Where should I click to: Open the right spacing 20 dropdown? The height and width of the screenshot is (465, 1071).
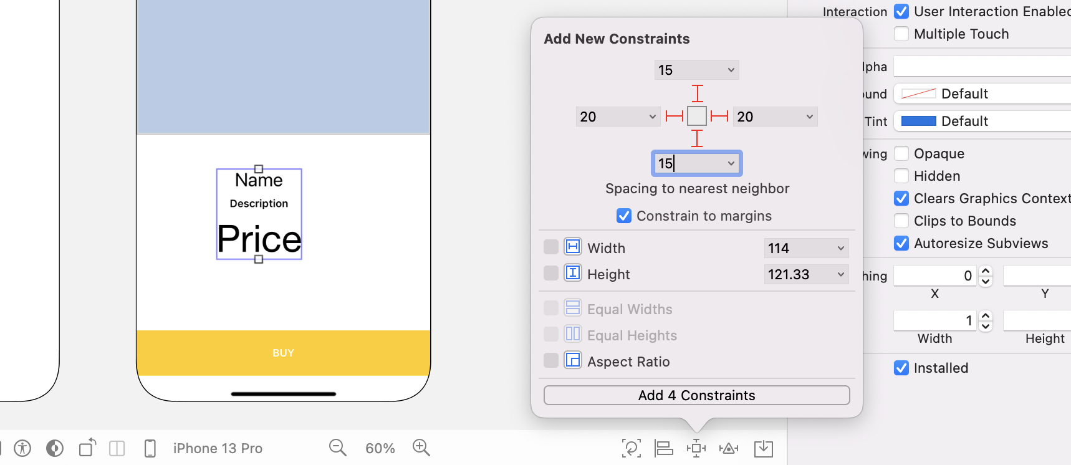[x=809, y=117]
